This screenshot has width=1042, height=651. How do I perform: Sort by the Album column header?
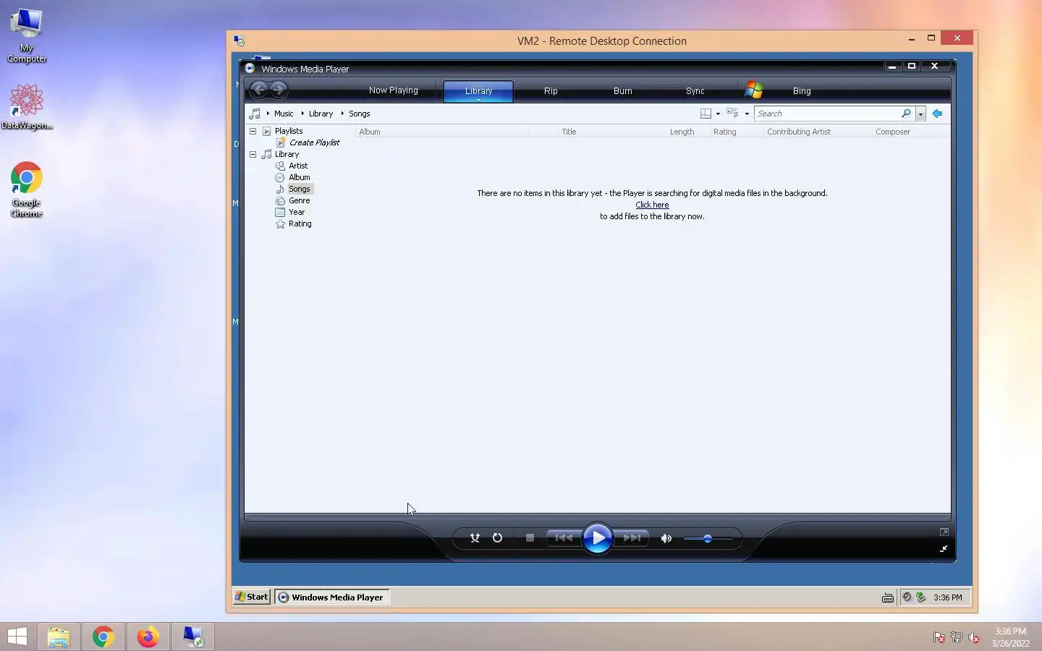(442, 132)
